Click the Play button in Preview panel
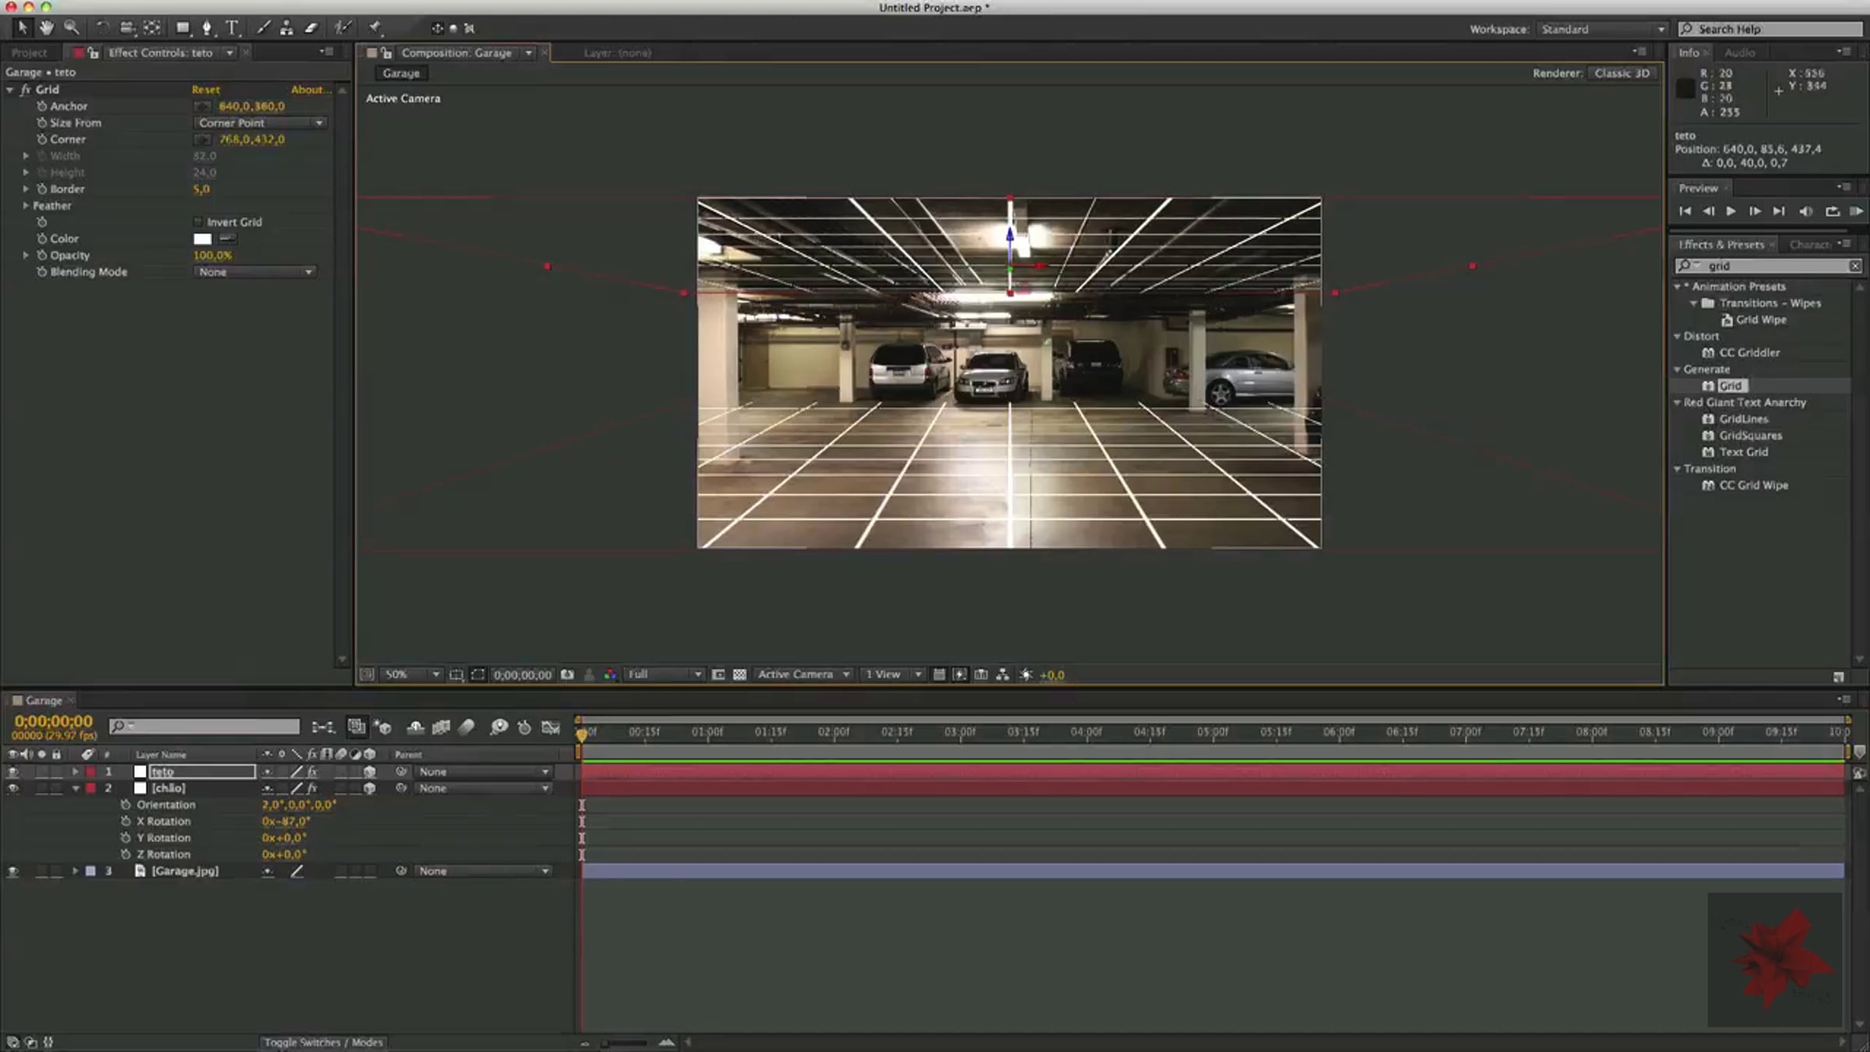 [1731, 211]
